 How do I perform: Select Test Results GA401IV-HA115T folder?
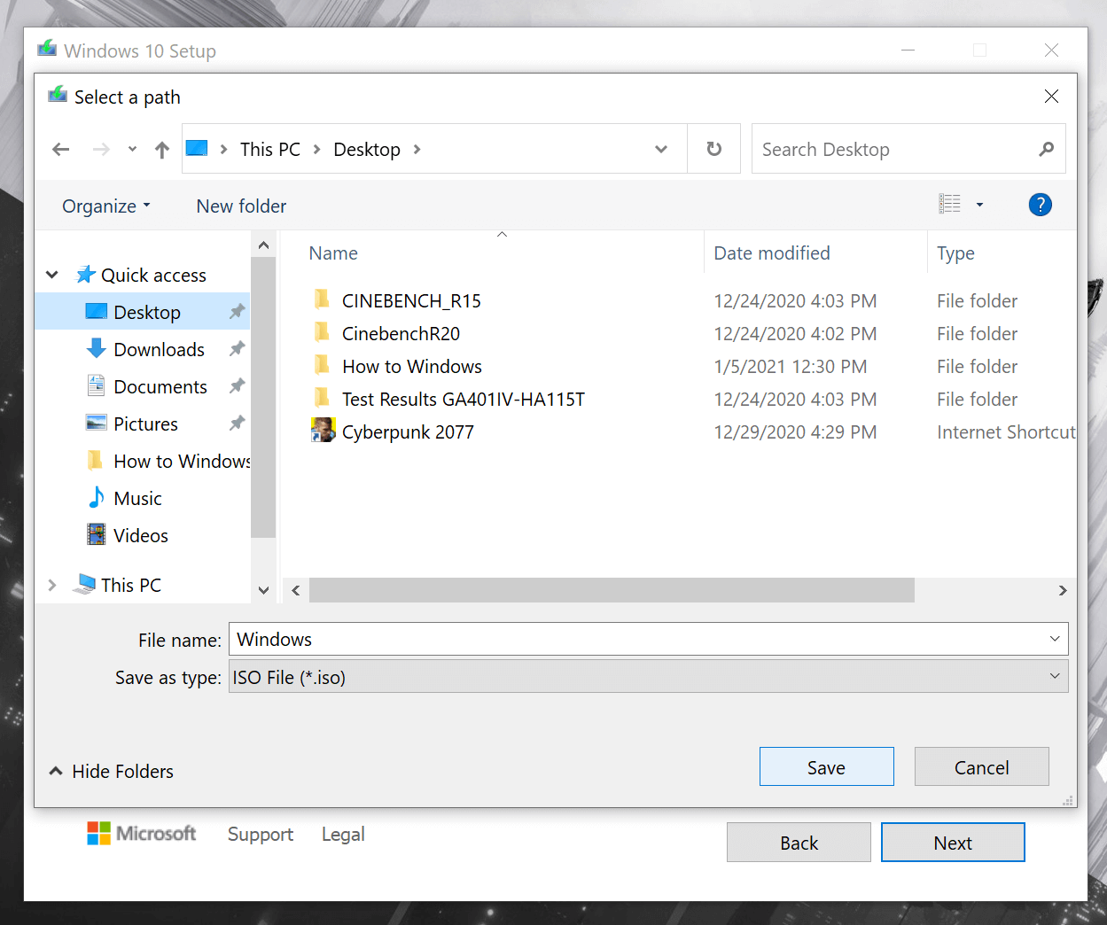464,400
